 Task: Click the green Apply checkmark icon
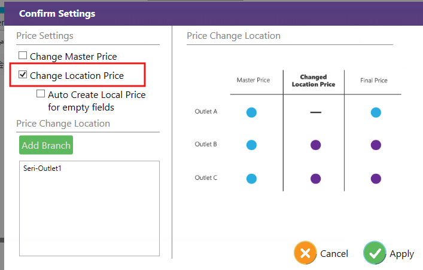pyautogui.click(x=375, y=253)
